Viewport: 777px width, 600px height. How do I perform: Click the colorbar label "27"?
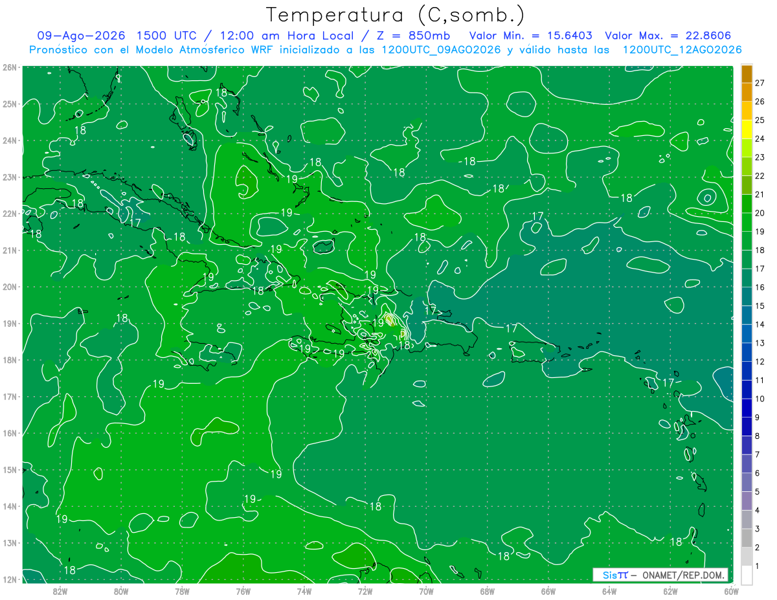(x=760, y=82)
